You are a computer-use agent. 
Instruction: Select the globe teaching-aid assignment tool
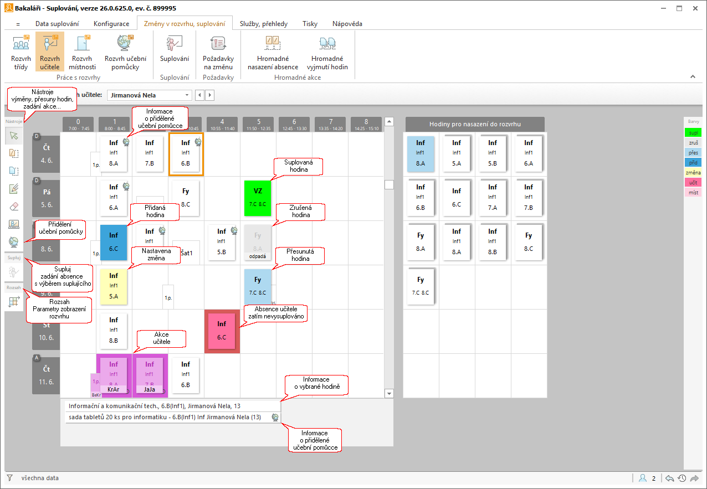(x=14, y=241)
